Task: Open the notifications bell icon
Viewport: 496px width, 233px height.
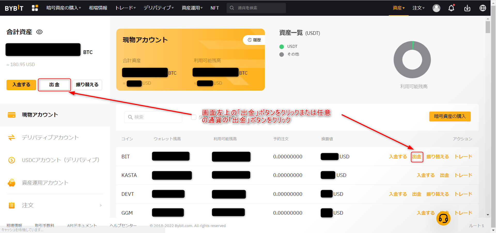Action: click(451, 8)
